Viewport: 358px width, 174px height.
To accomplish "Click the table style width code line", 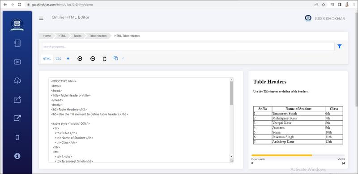I will 71,123.
